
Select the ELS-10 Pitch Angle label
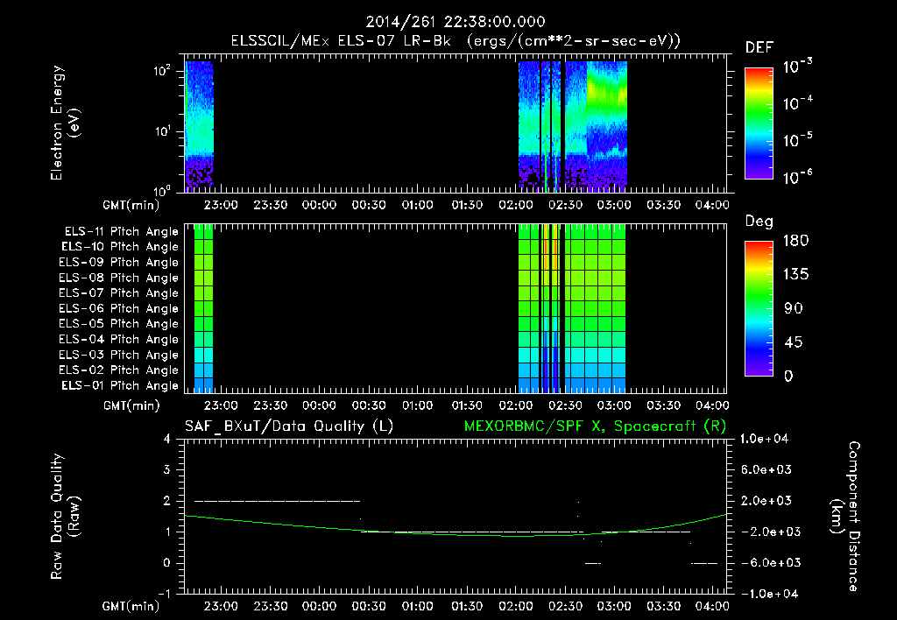pyautogui.click(x=120, y=247)
